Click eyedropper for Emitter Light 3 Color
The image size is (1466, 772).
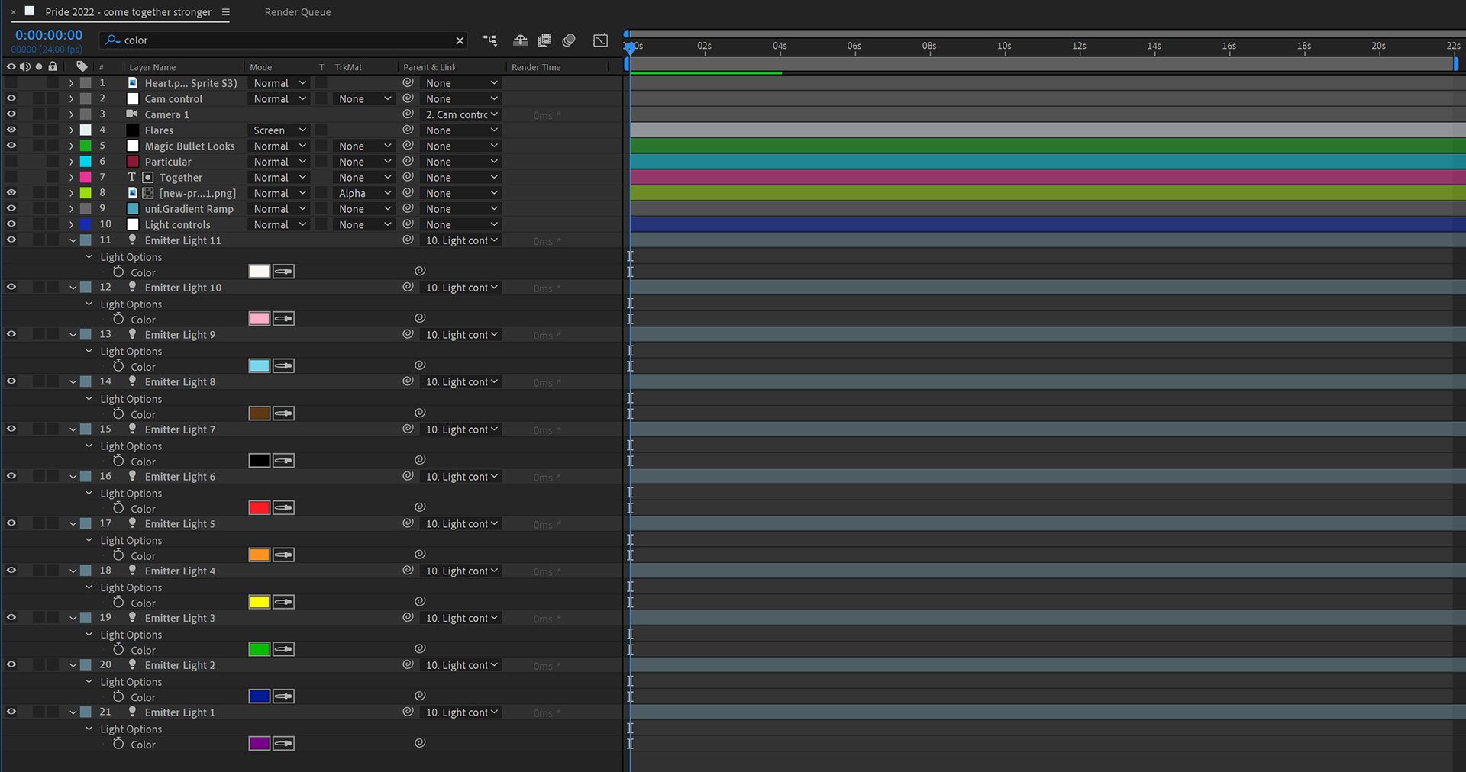coord(284,649)
